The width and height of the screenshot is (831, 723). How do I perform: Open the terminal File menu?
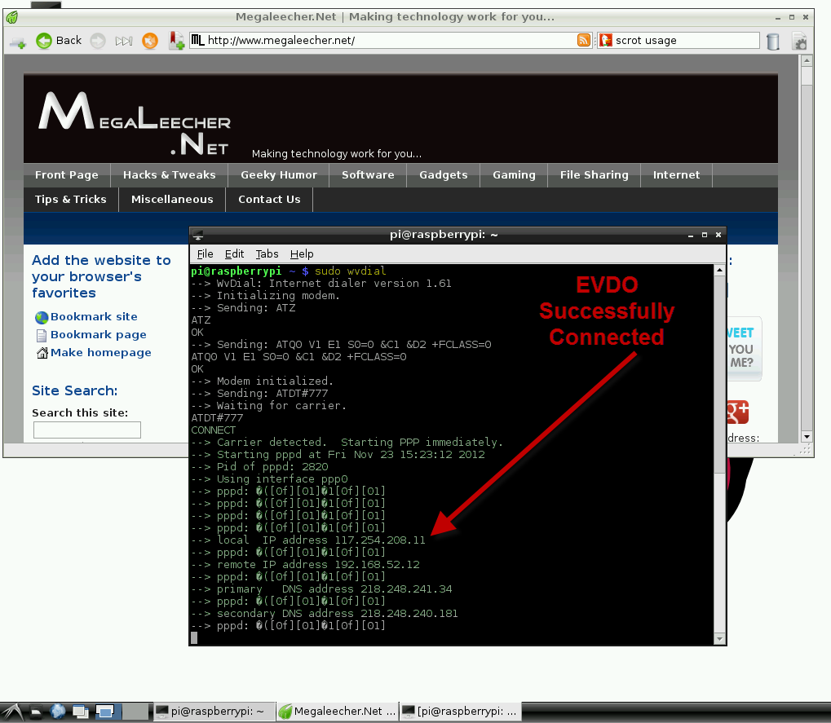click(x=205, y=254)
